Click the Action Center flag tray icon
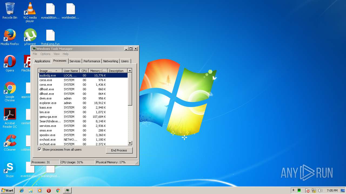 (x=307, y=190)
